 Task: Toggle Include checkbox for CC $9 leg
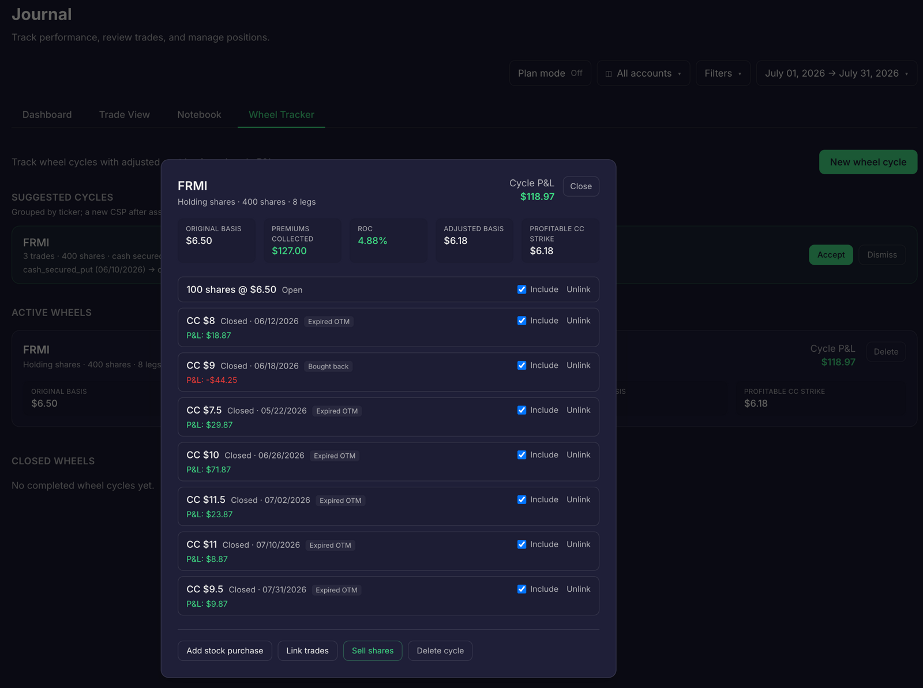(521, 366)
